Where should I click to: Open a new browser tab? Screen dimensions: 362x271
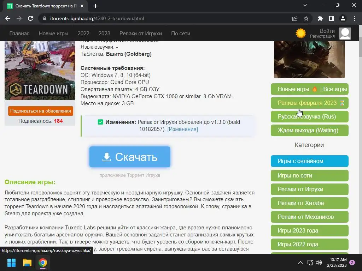[x=95, y=6]
